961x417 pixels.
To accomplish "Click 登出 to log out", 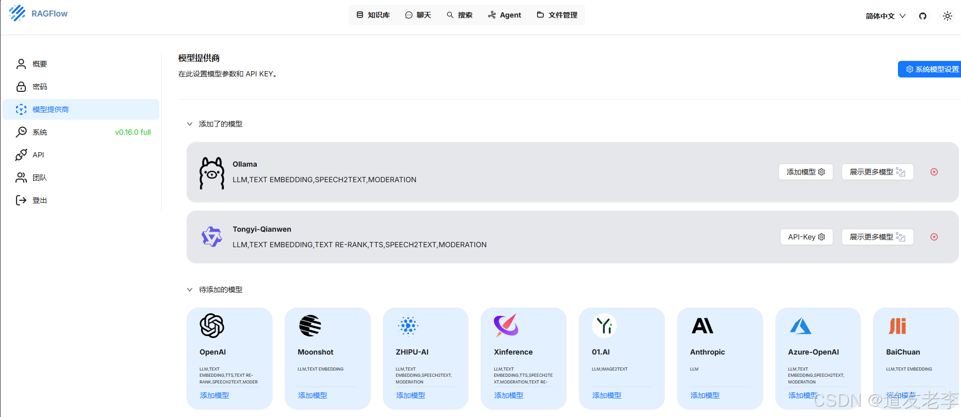I will point(81,200).
